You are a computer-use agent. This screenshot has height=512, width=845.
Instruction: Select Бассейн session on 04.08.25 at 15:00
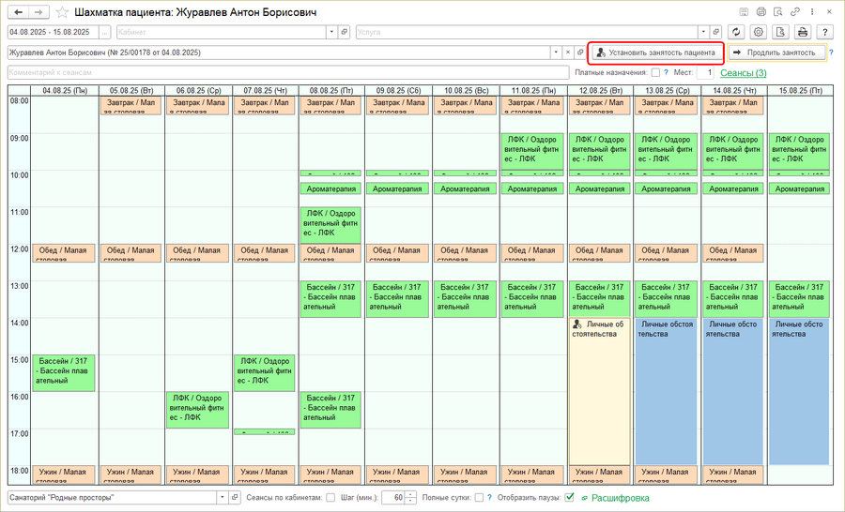64,372
